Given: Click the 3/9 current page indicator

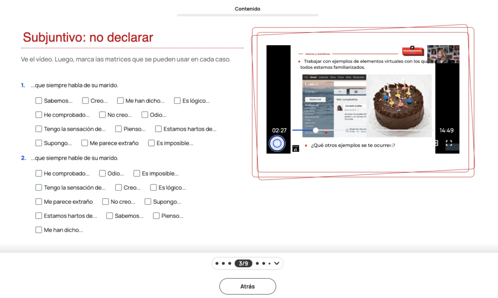Looking at the screenshot, I should pos(242,264).
